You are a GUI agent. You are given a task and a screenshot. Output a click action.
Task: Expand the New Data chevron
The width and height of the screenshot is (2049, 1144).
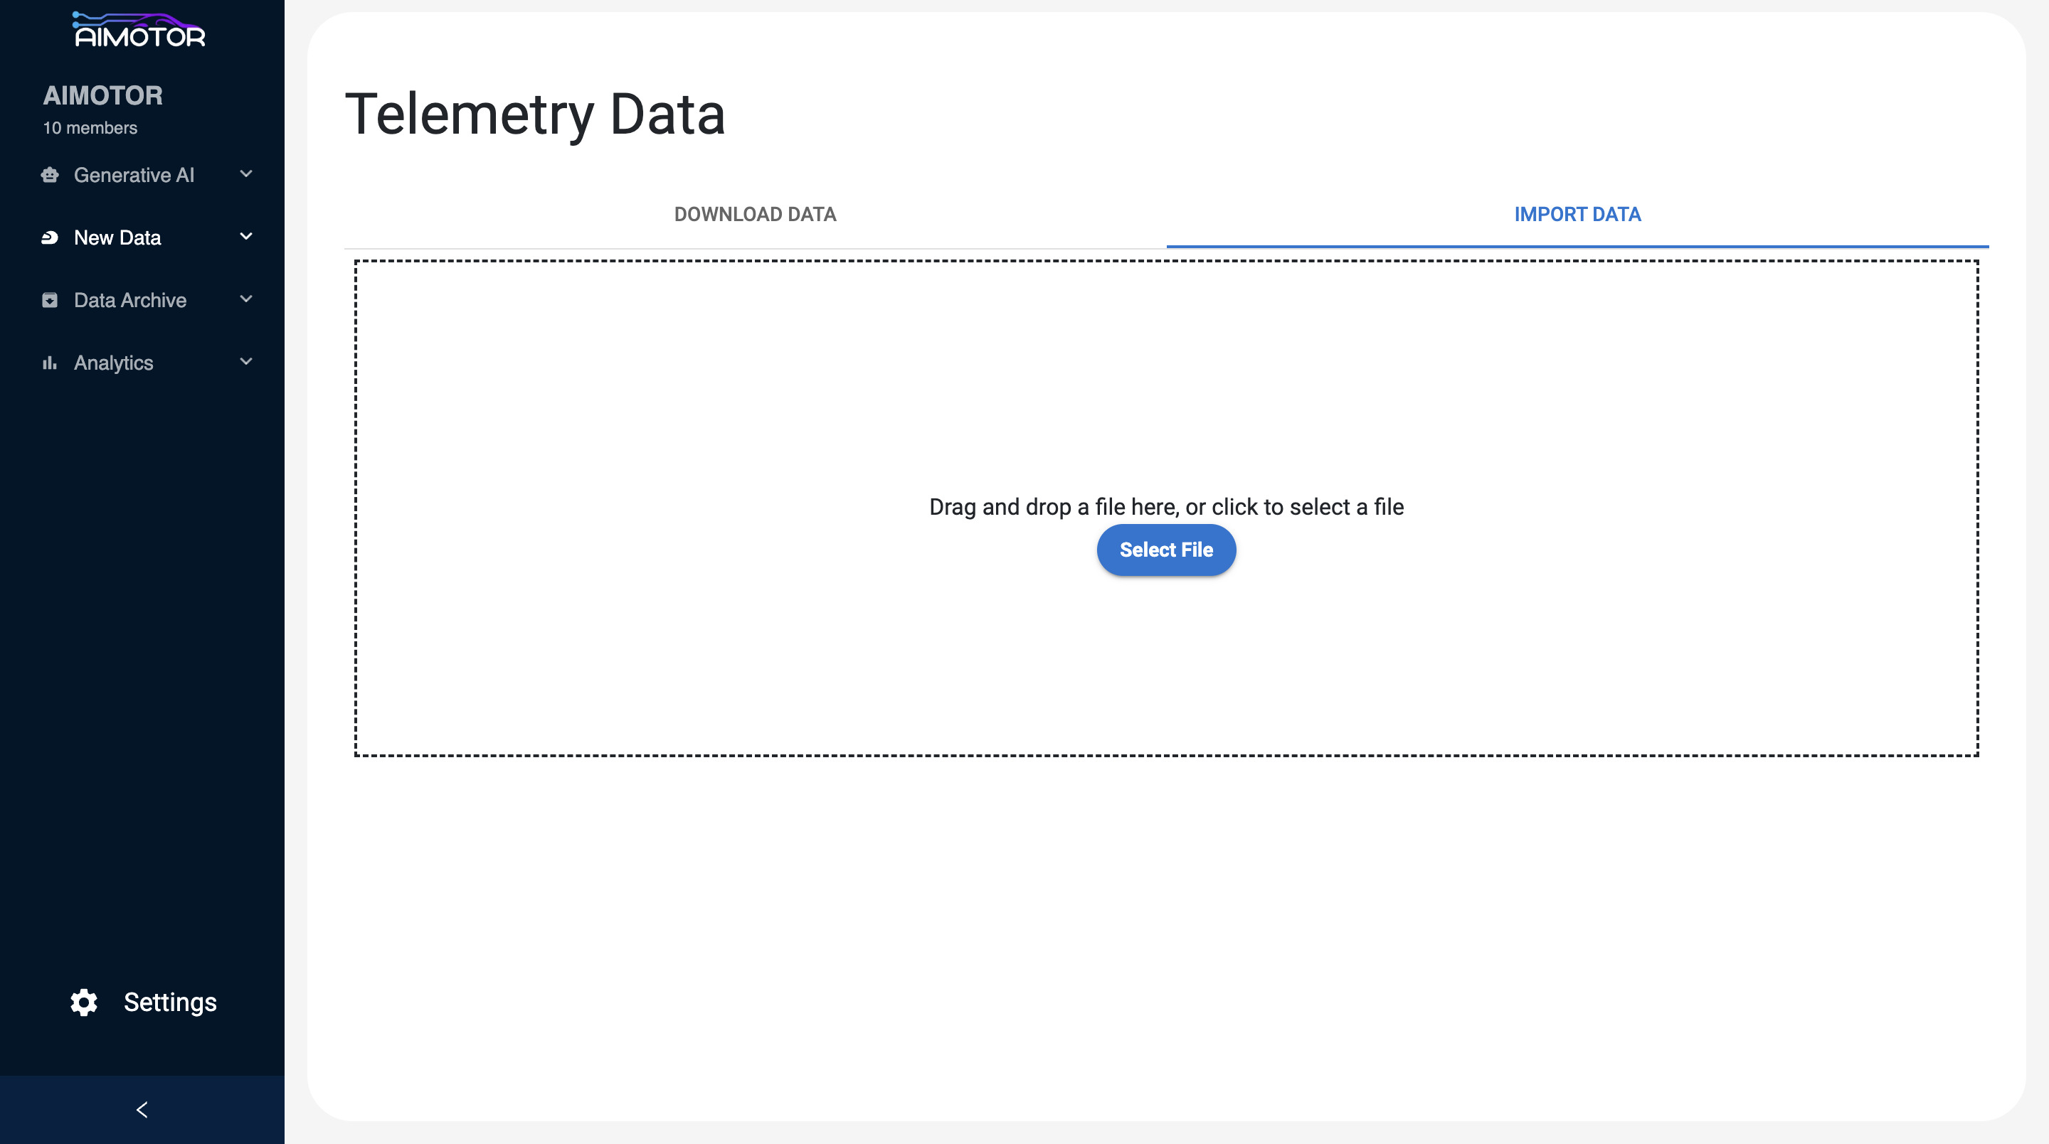[x=245, y=237]
